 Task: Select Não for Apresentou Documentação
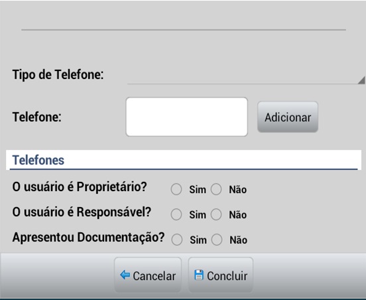[217, 240]
